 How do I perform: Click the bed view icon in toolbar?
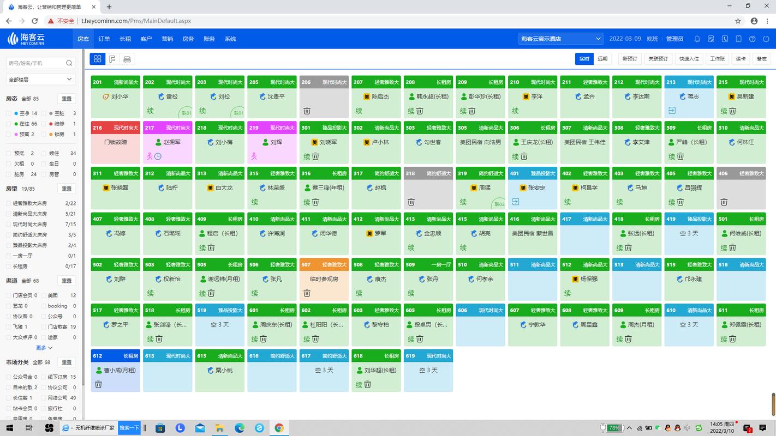coord(127,59)
